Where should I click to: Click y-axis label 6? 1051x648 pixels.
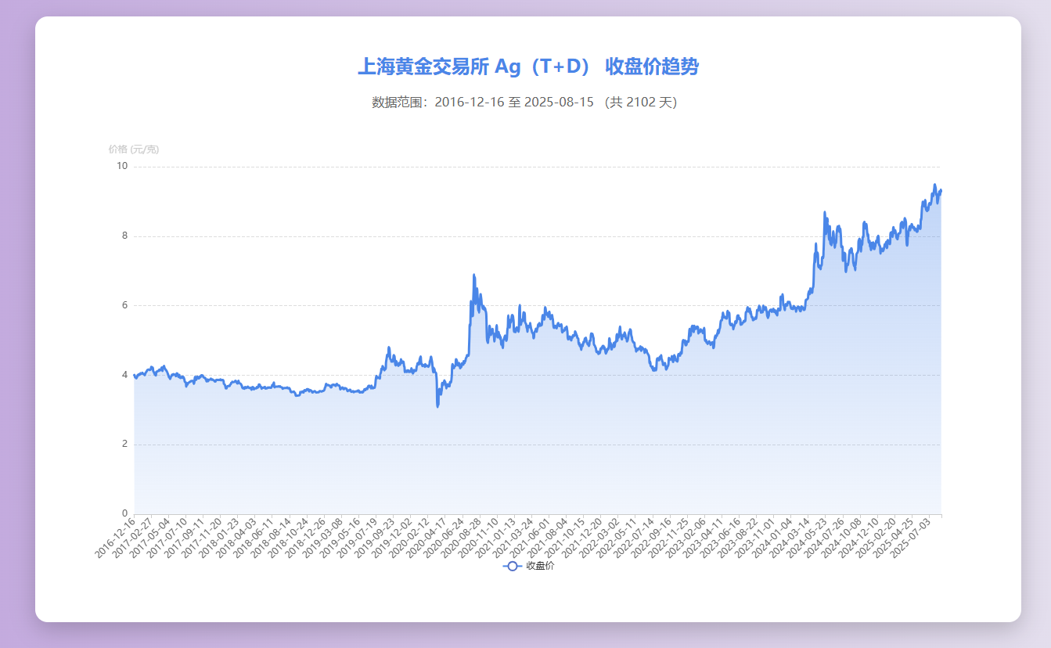(124, 305)
